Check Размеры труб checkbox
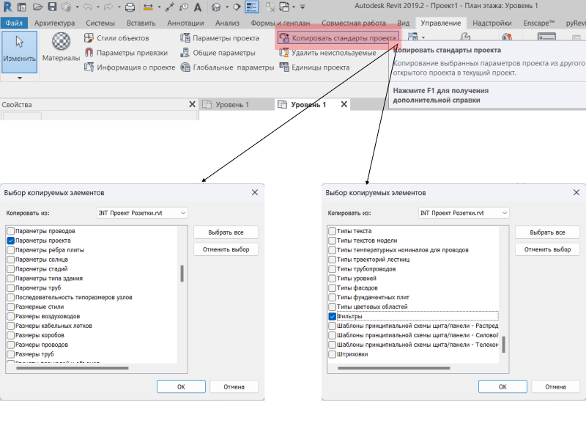 (10, 354)
